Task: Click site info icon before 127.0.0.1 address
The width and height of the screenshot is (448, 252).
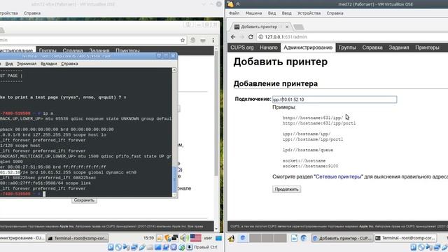Action: pos(260,37)
